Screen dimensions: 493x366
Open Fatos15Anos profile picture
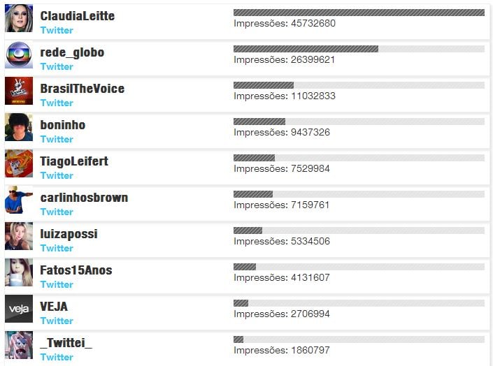click(19, 272)
